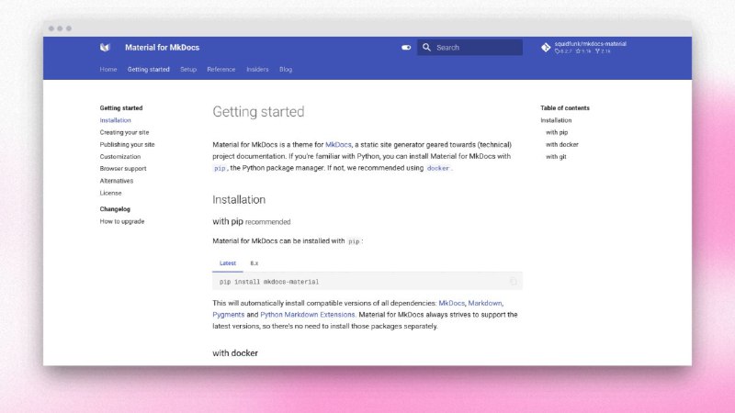Click the Material for MkDocs header title

pyautogui.click(x=163, y=48)
